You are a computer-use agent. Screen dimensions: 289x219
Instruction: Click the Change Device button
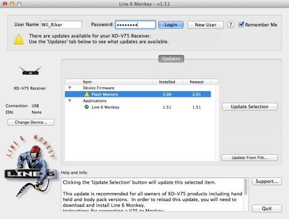pos(31,122)
